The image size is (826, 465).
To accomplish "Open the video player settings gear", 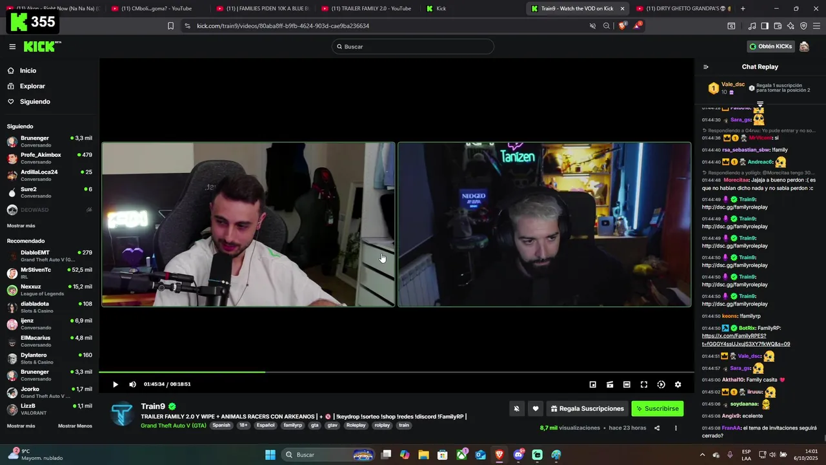I will coord(678,384).
